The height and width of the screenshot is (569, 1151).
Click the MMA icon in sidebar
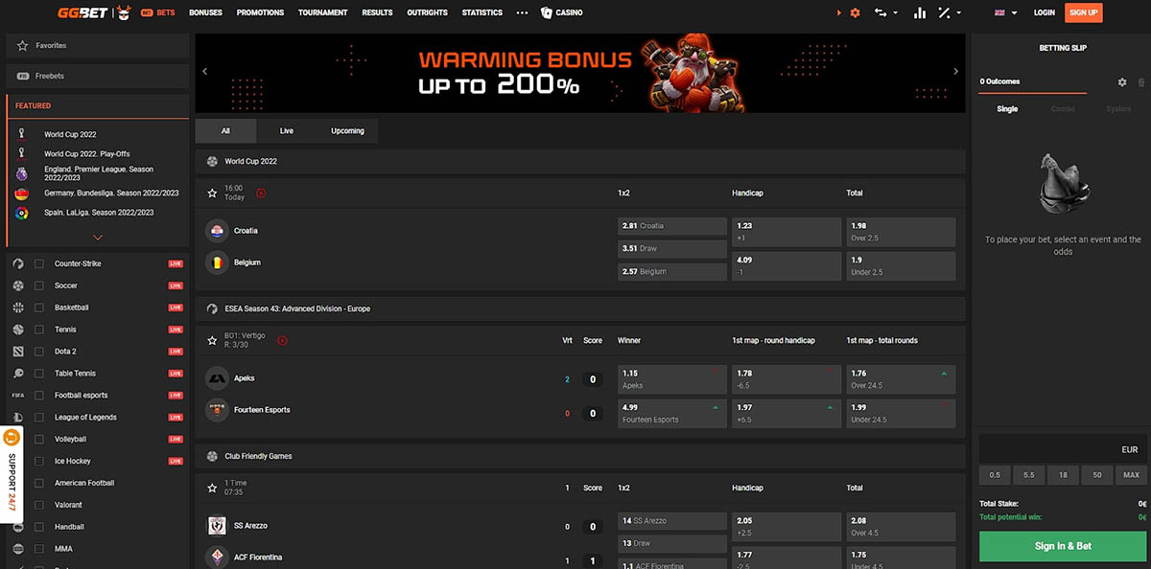(18, 549)
